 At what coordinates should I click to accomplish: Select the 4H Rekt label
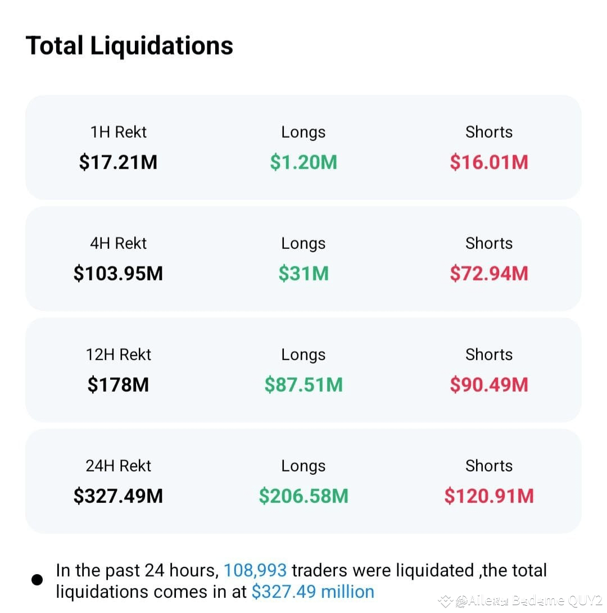pyautogui.click(x=118, y=243)
